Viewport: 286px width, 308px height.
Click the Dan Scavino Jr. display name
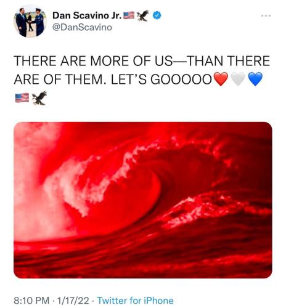pyautogui.click(x=87, y=15)
